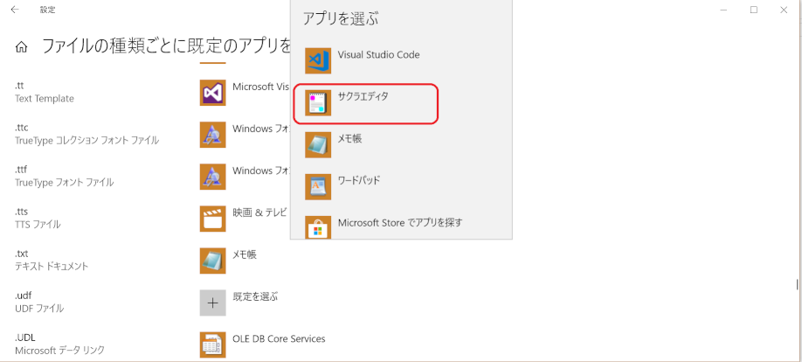The height and width of the screenshot is (362, 802).
Task: Minimize the Settings window
Action: tap(723, 10)
